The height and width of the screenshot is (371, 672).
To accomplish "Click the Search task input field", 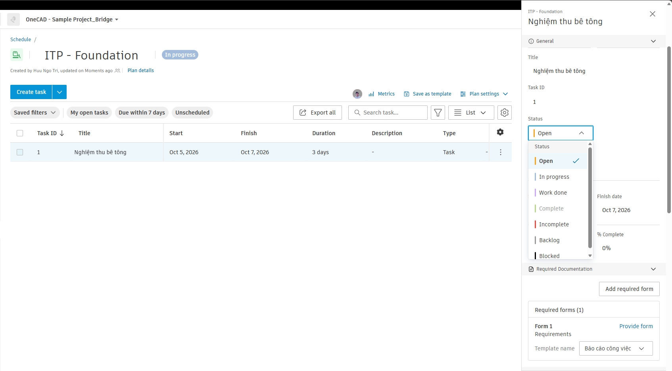I will point(388,113).
